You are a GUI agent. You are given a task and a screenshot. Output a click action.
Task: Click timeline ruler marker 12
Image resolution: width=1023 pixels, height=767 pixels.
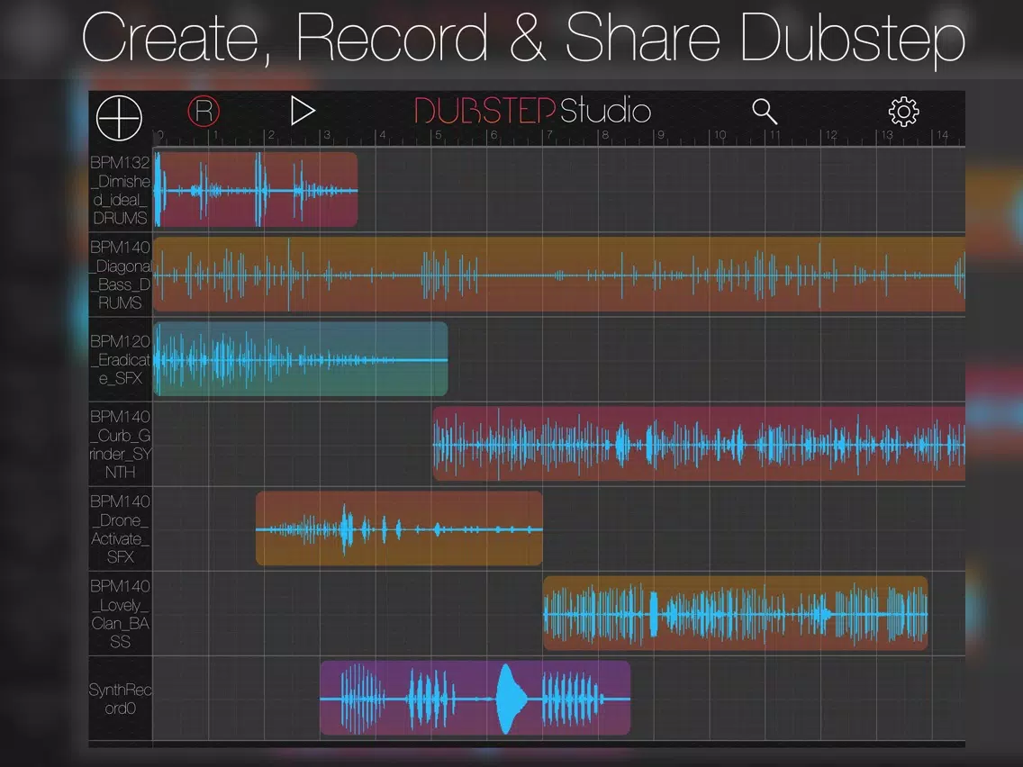830,135
